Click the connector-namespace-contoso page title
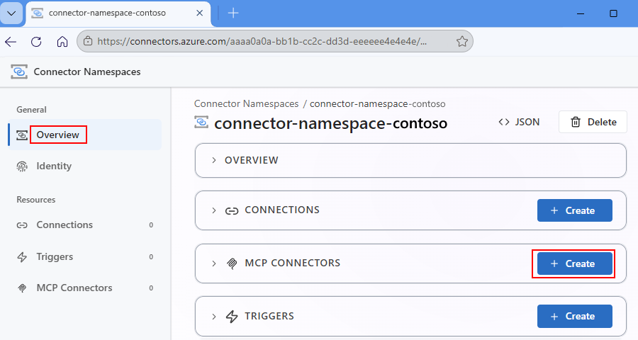The image size is (638, 340). click(x=331, y=123)
